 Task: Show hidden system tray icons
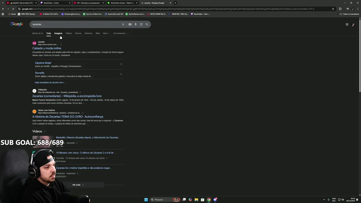coord(324,200)
